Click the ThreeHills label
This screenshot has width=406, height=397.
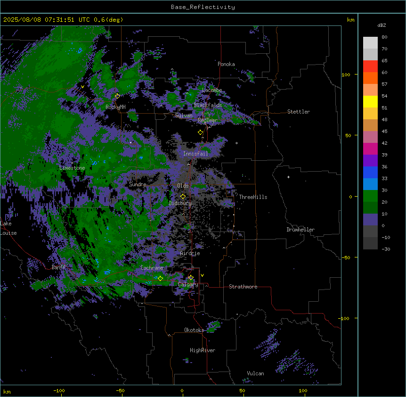point(253,197)
